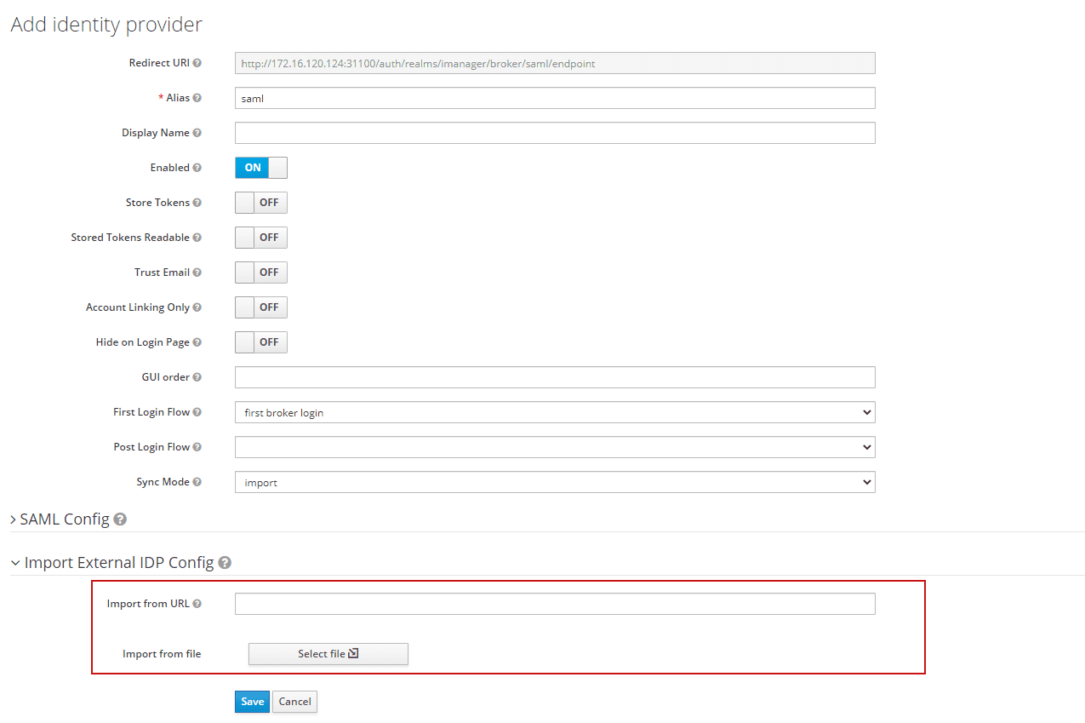Focus the Display Name input field

pos(555,133)
